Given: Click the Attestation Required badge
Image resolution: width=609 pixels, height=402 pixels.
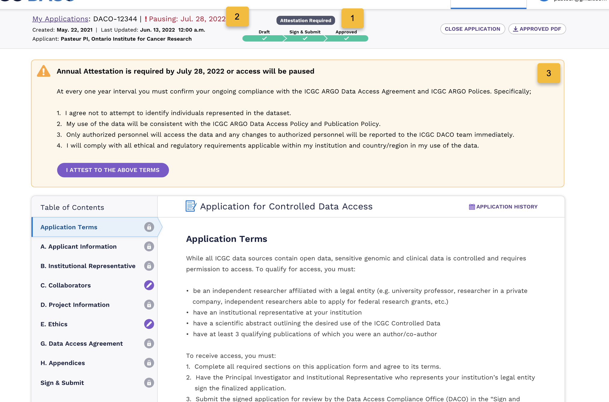Looking at the screenshot, I should 305,20.
